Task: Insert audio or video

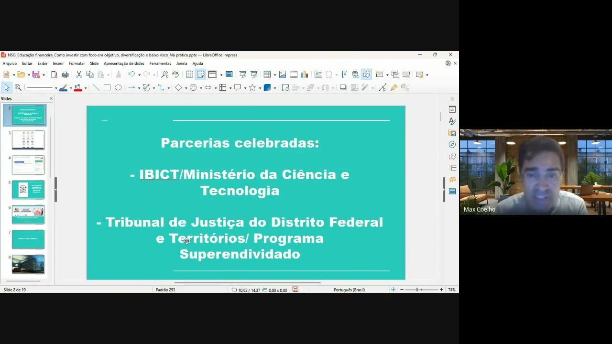Action: pos(294,75)
